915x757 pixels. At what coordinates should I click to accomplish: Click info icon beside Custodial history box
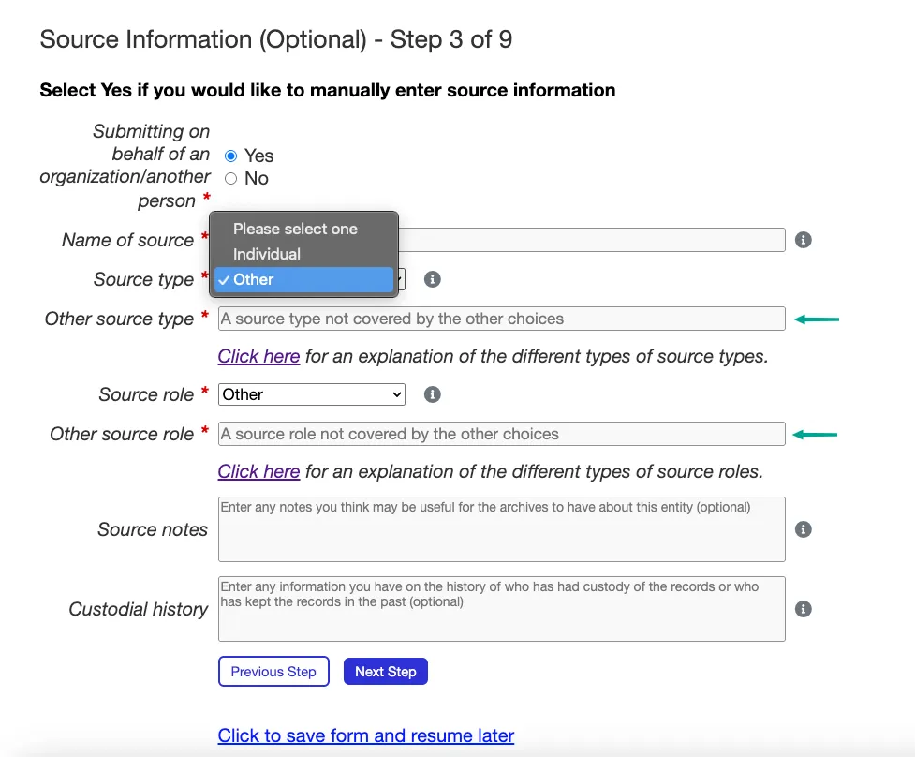point(803,609)
